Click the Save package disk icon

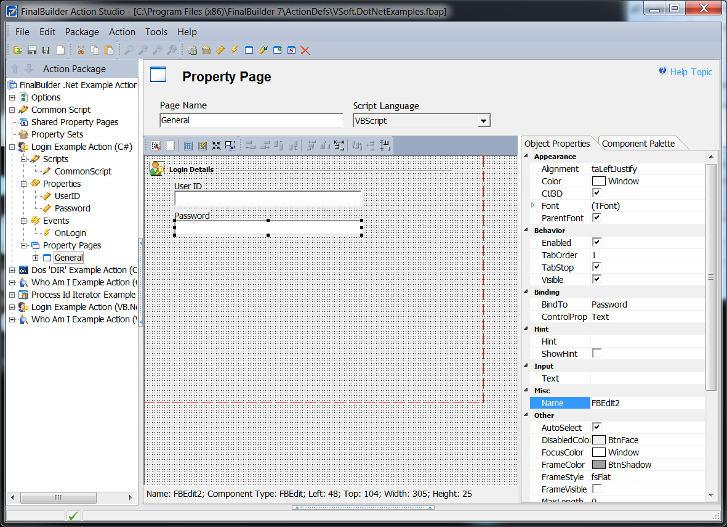click(32, 50)
